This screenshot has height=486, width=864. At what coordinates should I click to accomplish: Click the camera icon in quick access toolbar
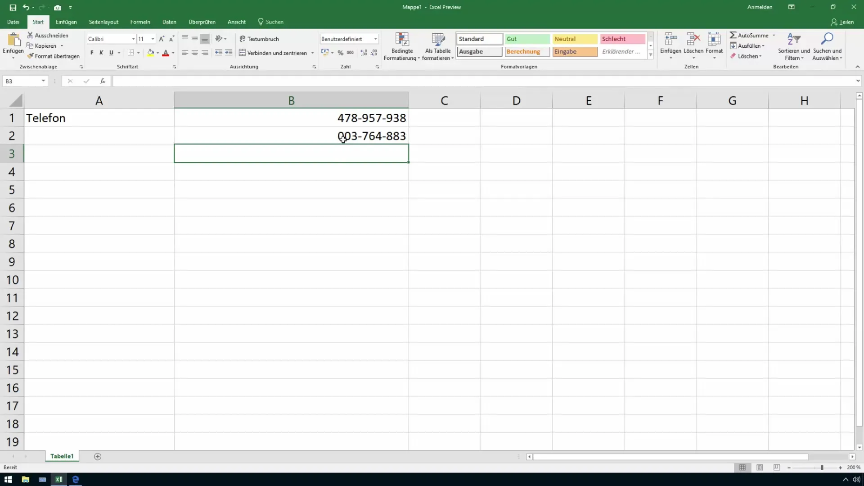click(x=58, y=8)
